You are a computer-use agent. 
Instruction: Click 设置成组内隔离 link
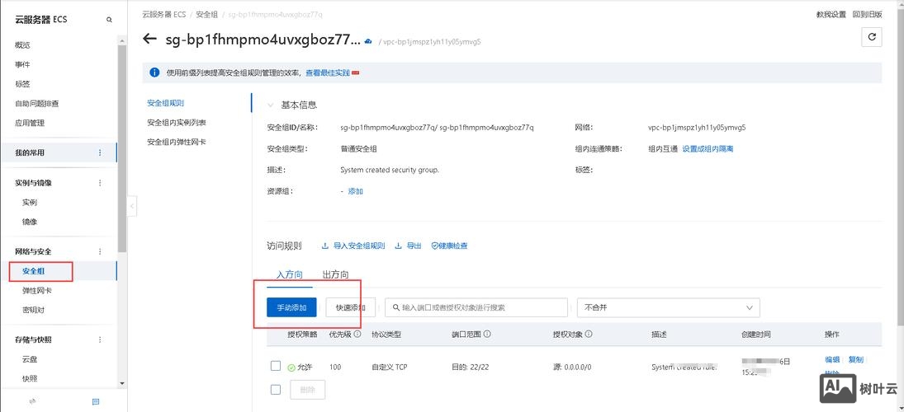[708, 148]
